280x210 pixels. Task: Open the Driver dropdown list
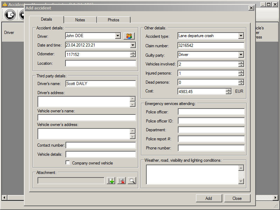(118, 36)
